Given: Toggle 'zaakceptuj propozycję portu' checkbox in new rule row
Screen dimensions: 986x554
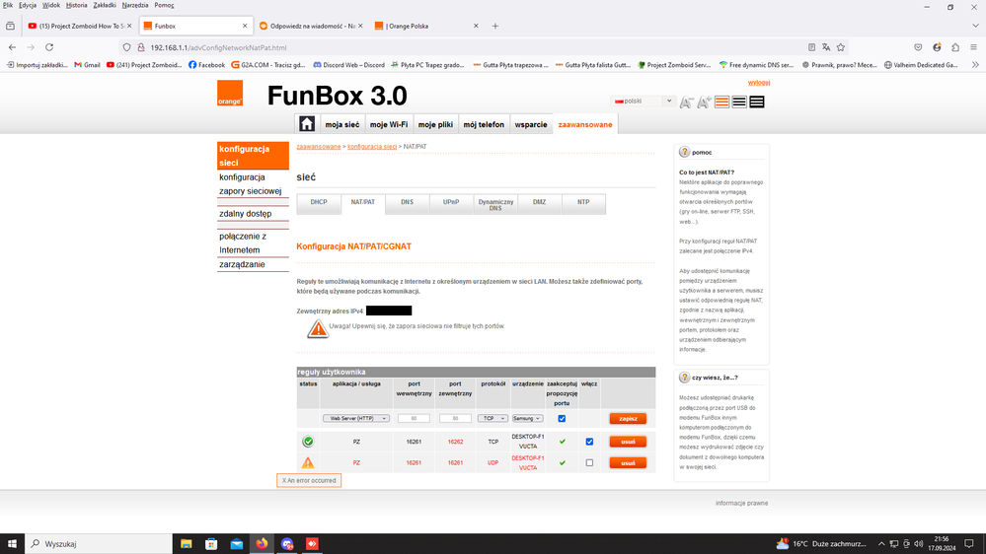Looking at the screenshot, I should 562,418.
